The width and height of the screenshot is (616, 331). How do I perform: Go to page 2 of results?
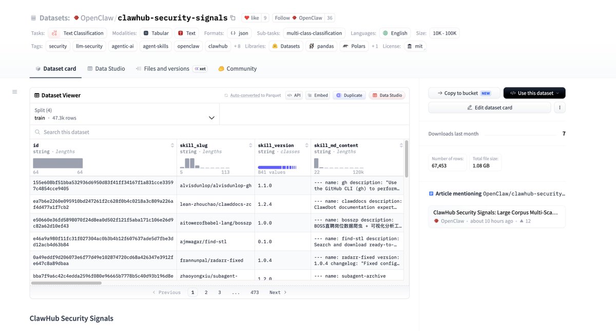point(206,293)
